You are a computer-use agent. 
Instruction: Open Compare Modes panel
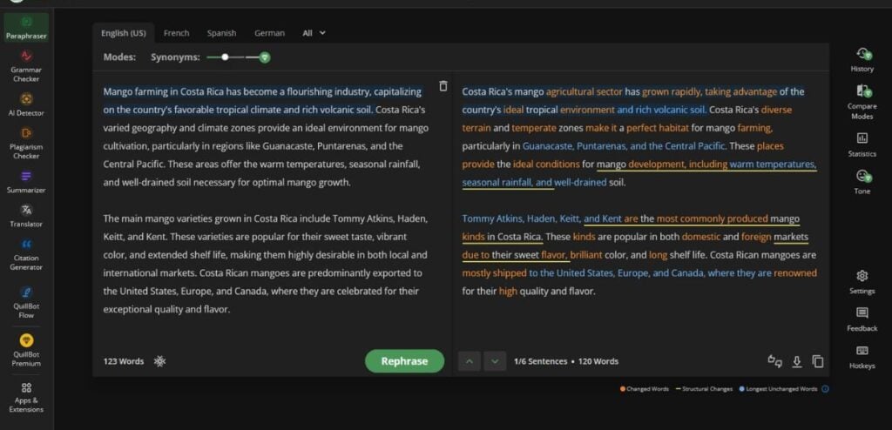coord(862,101)
